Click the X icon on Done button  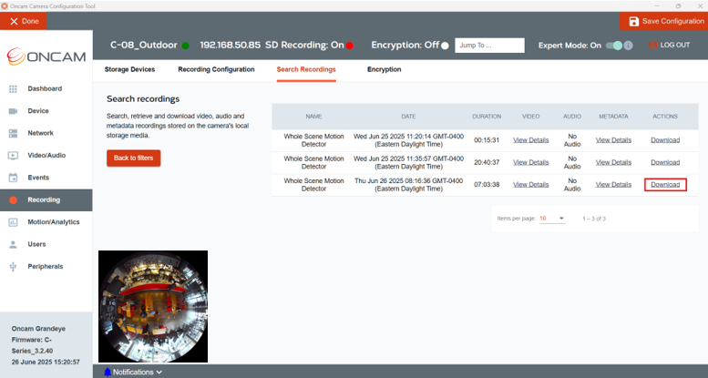pos(14,21)
